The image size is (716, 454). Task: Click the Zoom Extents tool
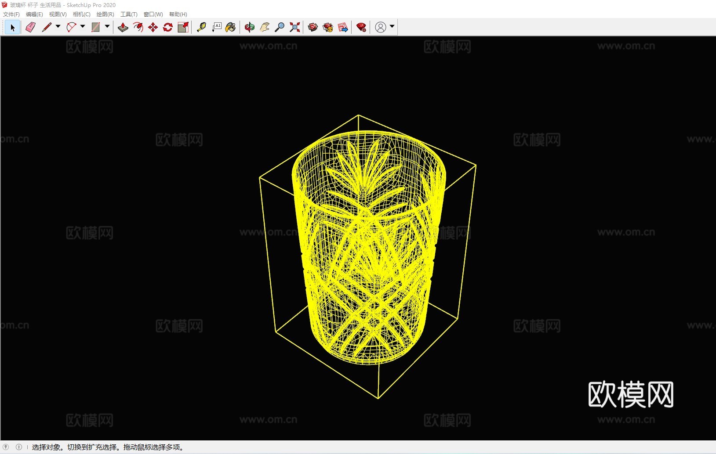tap(295, 27)
